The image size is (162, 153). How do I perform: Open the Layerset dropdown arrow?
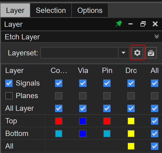tap(123, 53)
